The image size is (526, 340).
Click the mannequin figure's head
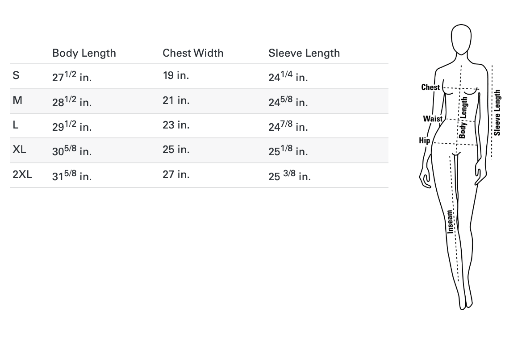(462, 39)
